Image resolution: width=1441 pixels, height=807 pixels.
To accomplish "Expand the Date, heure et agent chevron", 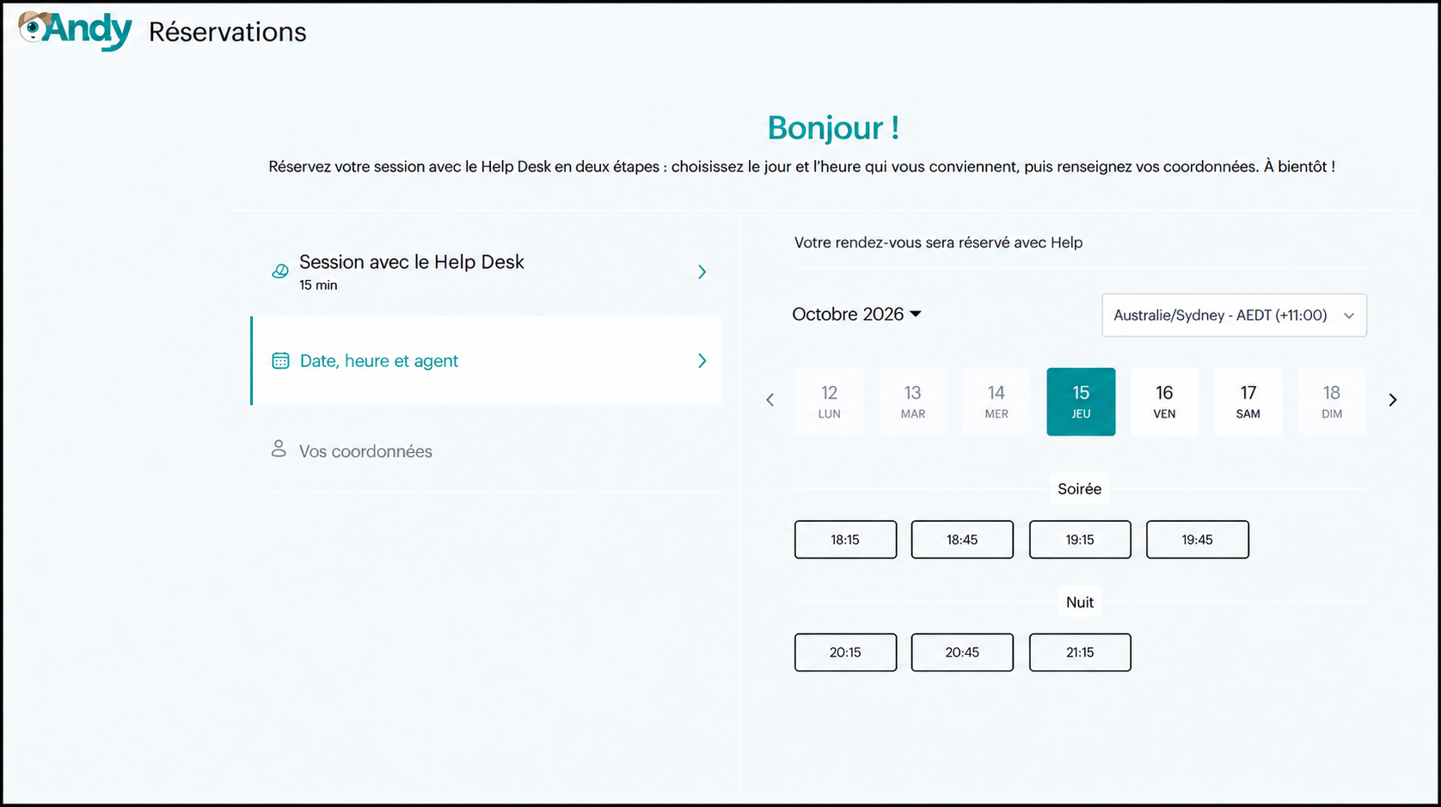I will 702,361.
